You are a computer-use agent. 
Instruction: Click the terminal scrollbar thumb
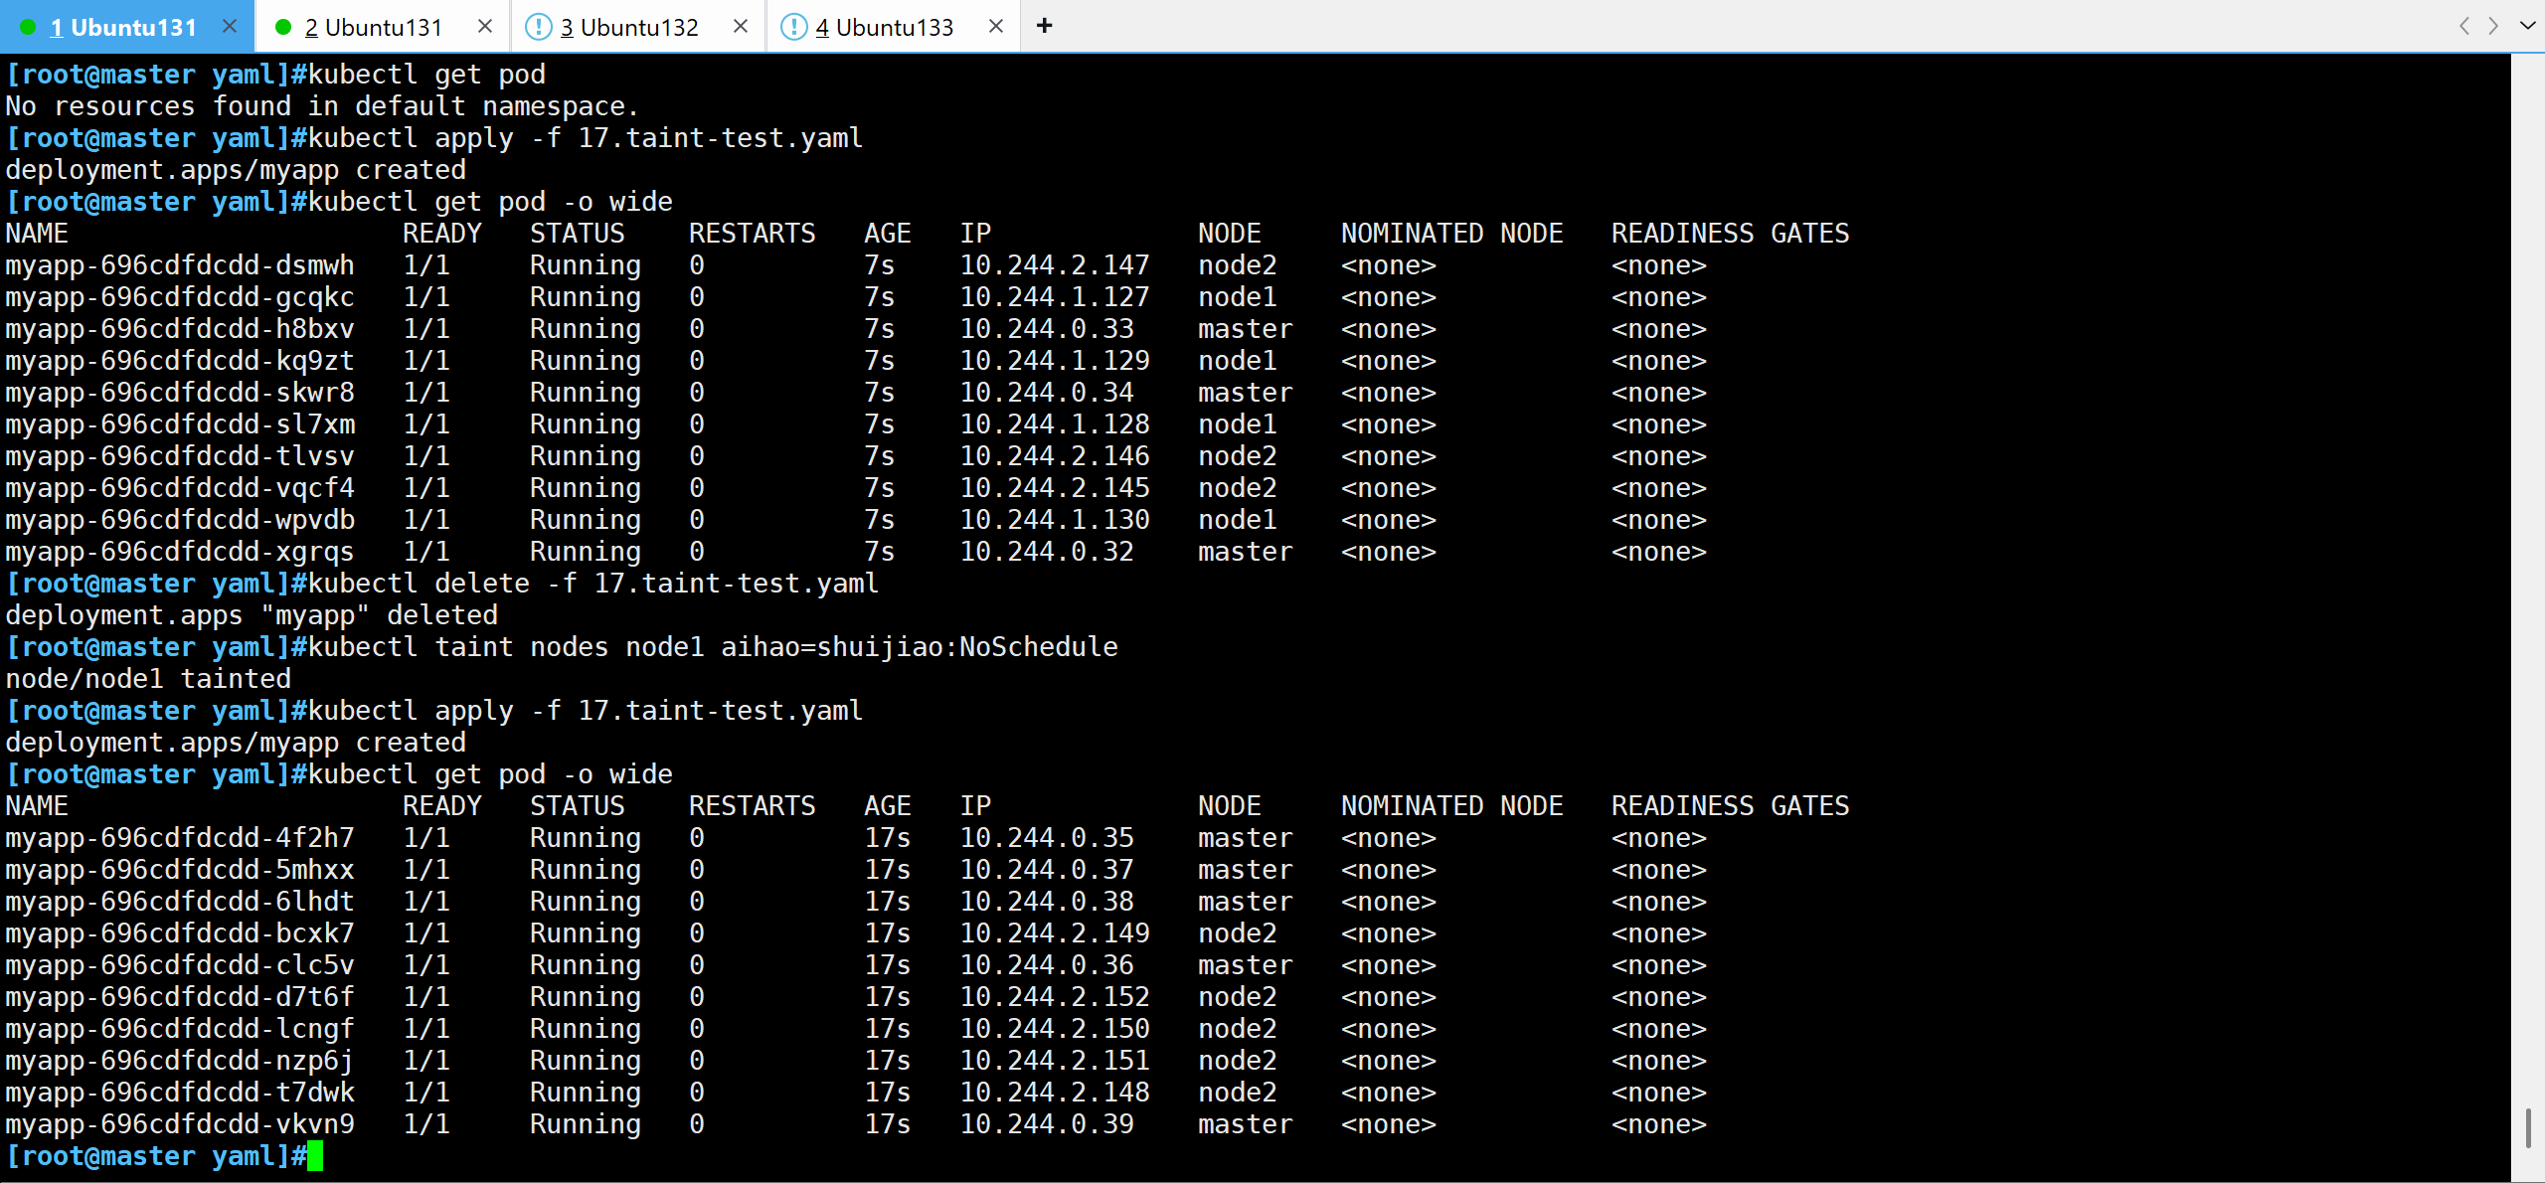click(x=2527, y=1127)
